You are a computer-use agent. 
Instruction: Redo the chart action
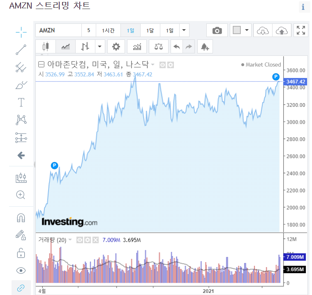189,46
